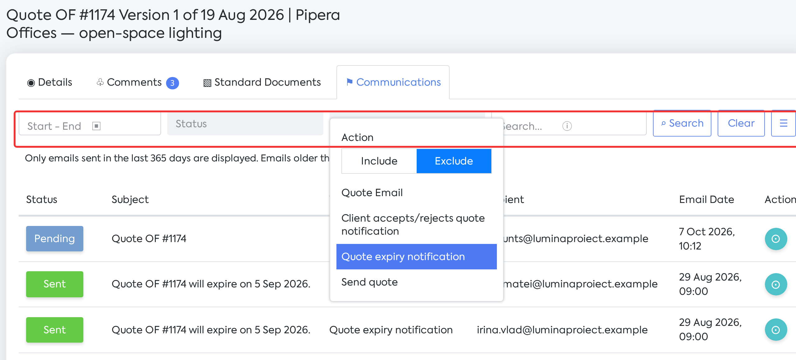Open the Status filter dropdown
The height and width of the screenshot is (360, 796).
point(245,124)
